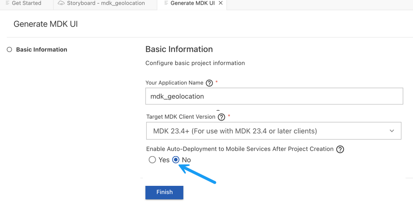This screenshot has width=413, height=204.
Task: Select No radio for auto-deployment
Action: 176,160
